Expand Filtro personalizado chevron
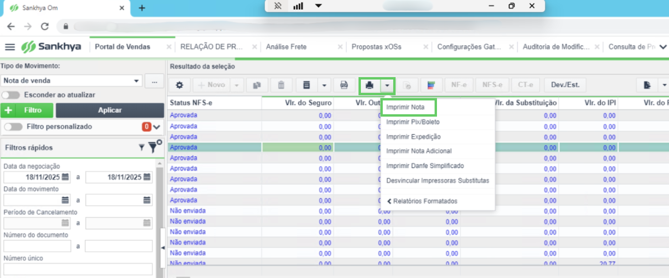 click(156, 127)
